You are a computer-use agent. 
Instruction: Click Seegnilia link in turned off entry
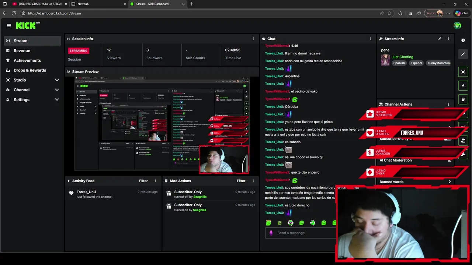pos(200,197)
